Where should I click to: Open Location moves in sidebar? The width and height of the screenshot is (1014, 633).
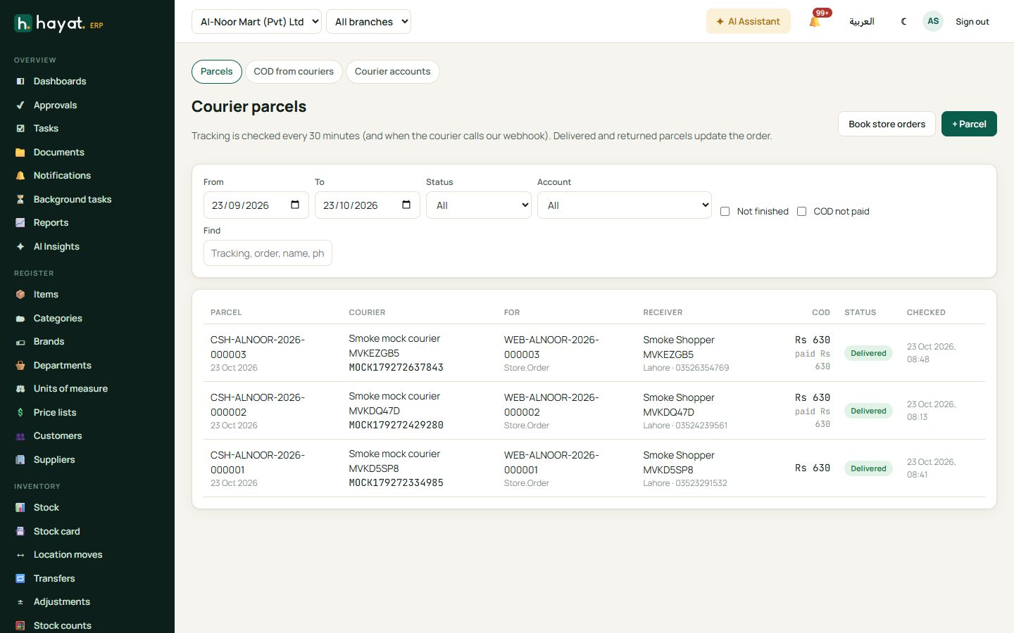pyautogui.click(x=68, y=555)
